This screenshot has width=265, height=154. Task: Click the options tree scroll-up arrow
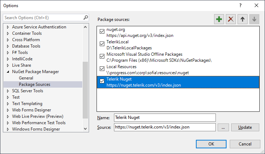click(x=85, y=27)
